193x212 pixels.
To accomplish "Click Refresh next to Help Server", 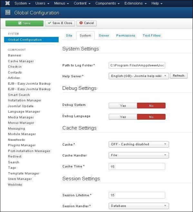I will [179, 76].
